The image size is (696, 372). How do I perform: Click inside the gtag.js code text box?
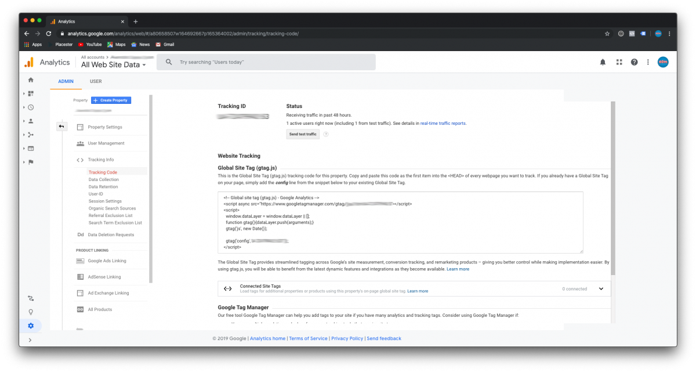400,222
